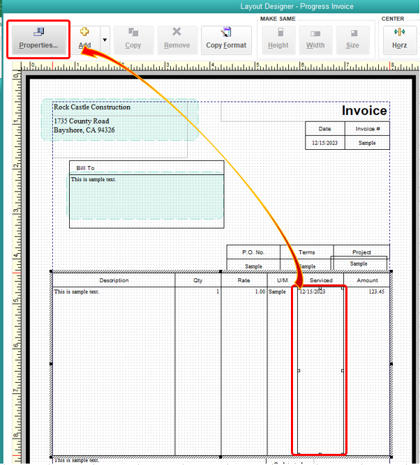The width and height of the screenshot is (420, 465).
Task: Click the Copy toolbar button
Action: 133,40
